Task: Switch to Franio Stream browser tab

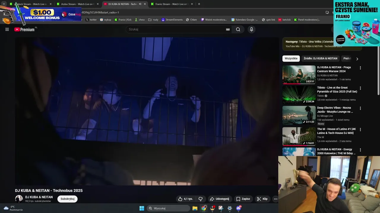Action: pyautogui.click(x=172, y=4)
